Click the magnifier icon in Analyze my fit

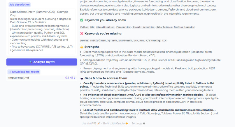pyautogui.click(x=31, y=62)
